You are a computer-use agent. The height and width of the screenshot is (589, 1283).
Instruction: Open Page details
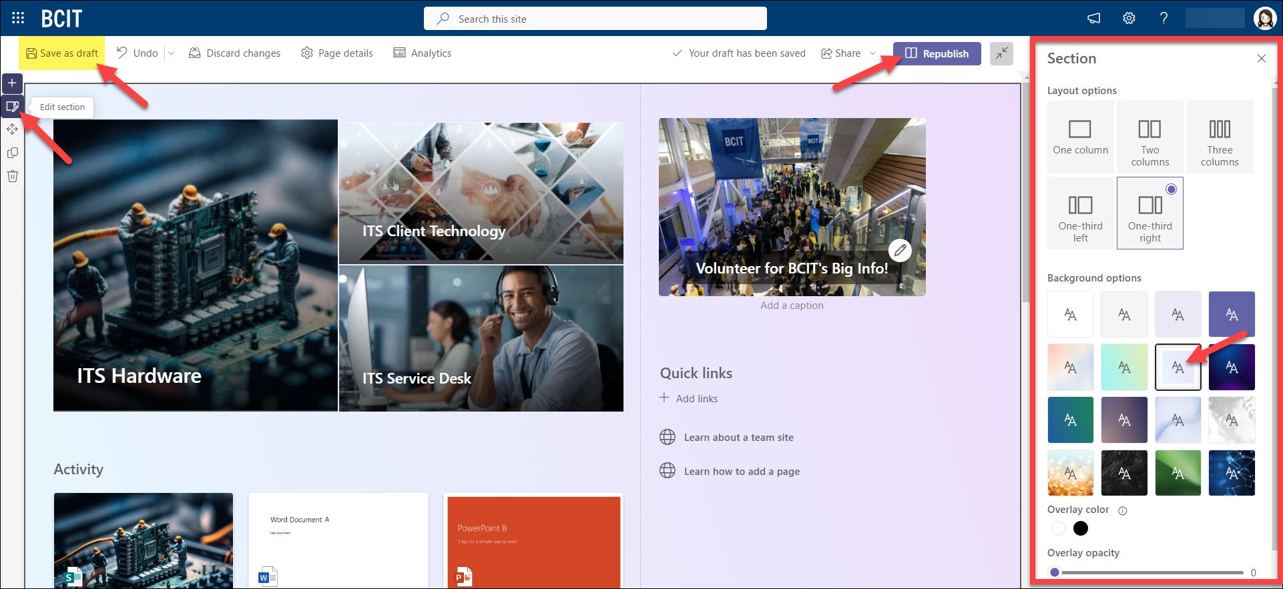click(x=337, y=53)
